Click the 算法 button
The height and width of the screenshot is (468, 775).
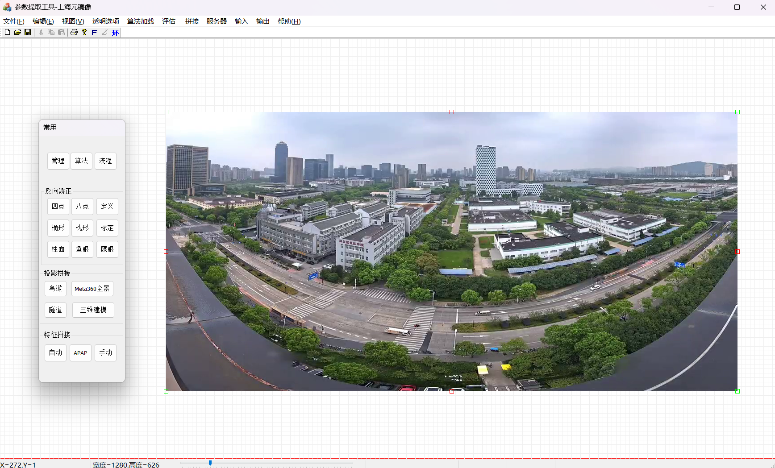point(82,161)
